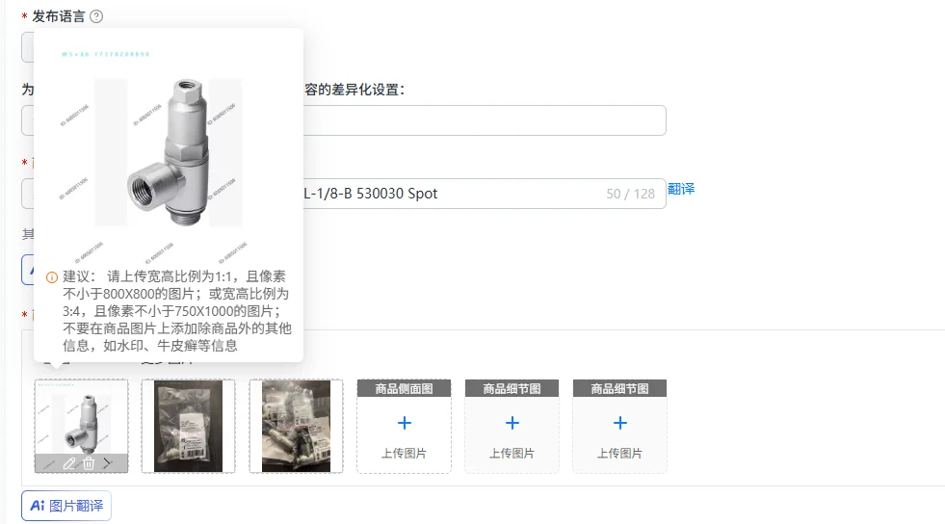Click the plus icon under 商品侧面图
This screenshot has width=945, height=524.
click(405, 423)
